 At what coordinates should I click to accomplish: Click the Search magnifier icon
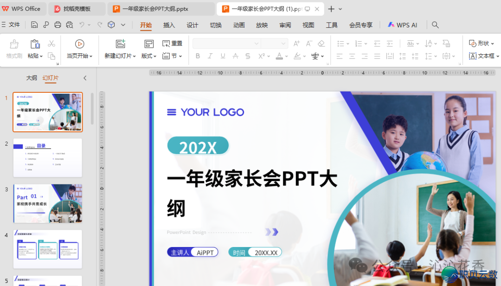[x=435, y=25]
